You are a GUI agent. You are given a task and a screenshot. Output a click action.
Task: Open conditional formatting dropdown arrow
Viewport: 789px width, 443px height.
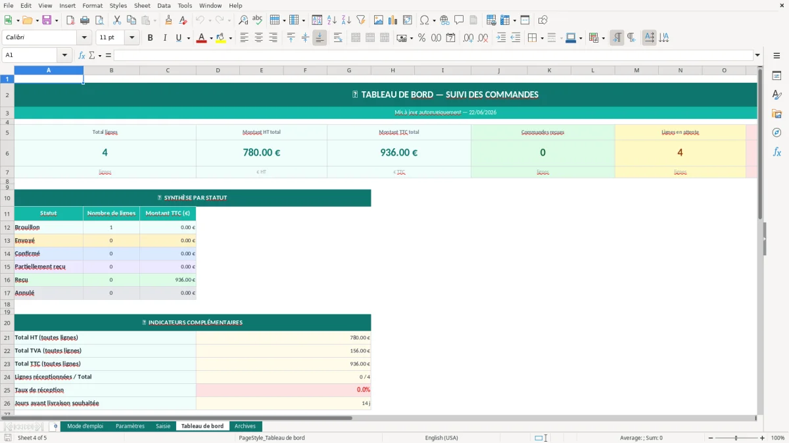604,38
